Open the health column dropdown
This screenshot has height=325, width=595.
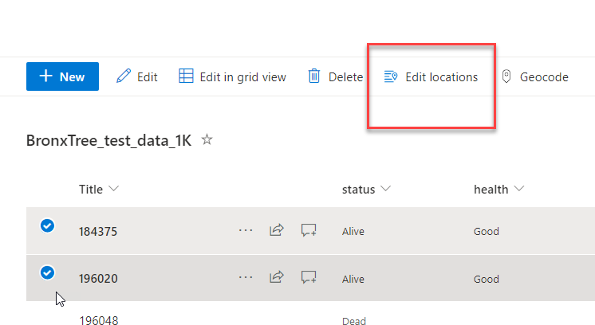point(519,189)
